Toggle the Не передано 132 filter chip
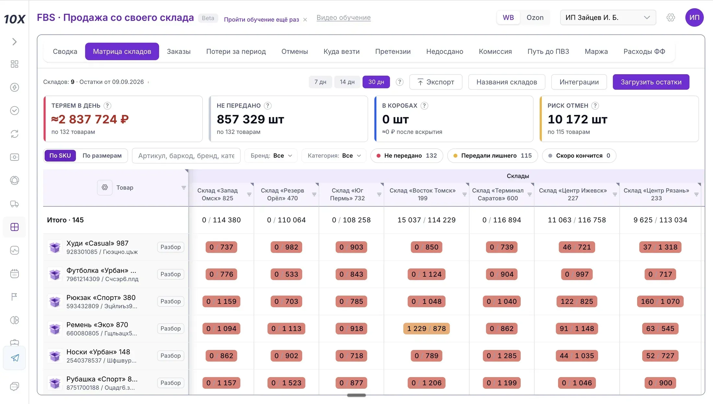This screenshot has height=404, width=713. [406, 156]
